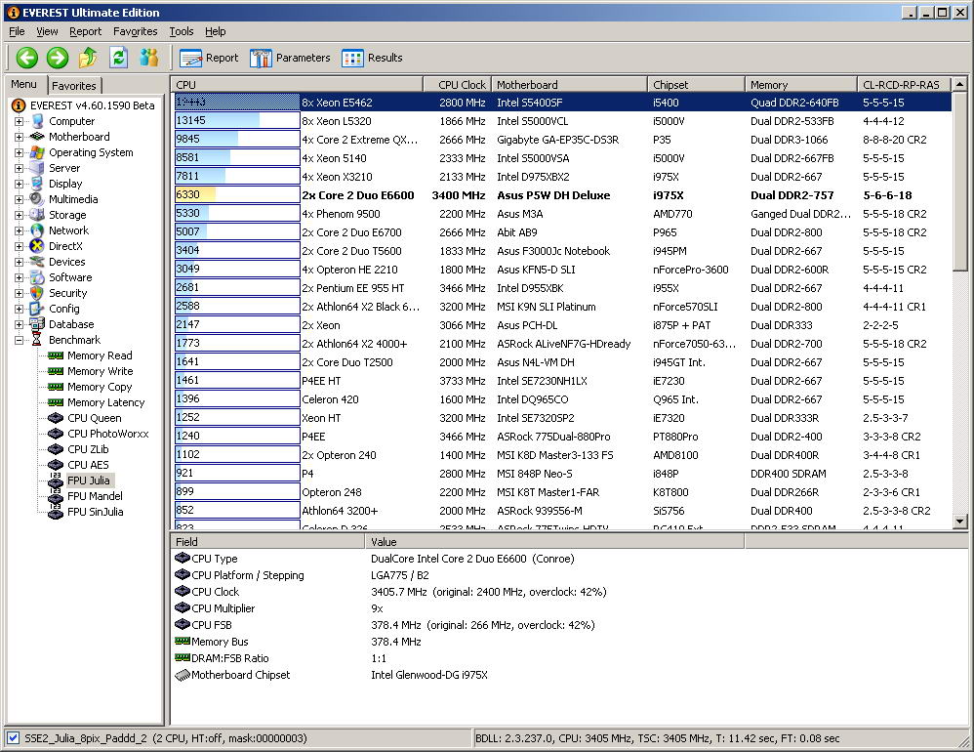Select the Benchmark hourglass icon

(37, 340)
